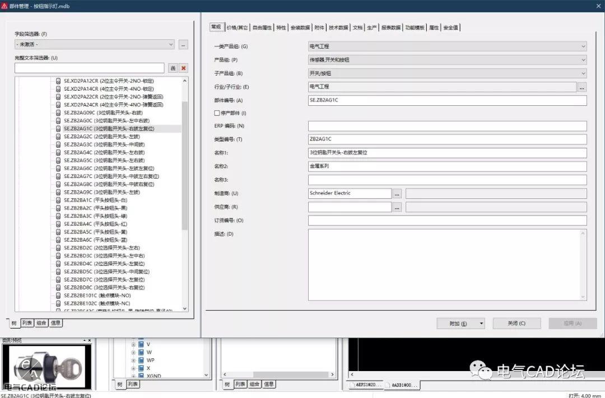Click the part icon of SE.ZB2BA1C tree entry
The image size is (605, 398).
point(58,200)
